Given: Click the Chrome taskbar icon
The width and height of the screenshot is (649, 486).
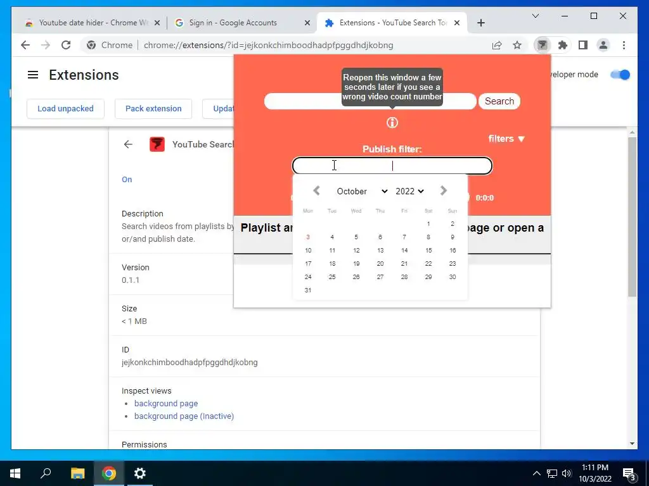Looking at the screenshot, I should (x=109, y=473).
